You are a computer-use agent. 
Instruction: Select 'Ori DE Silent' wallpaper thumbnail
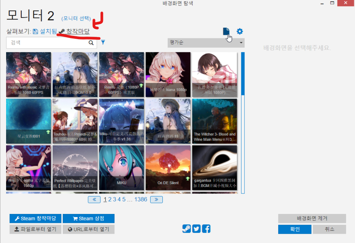tap(168, 168)
